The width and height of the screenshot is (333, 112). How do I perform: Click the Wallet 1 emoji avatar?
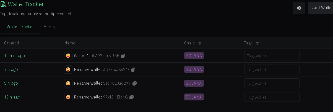(x=68, y=56)
